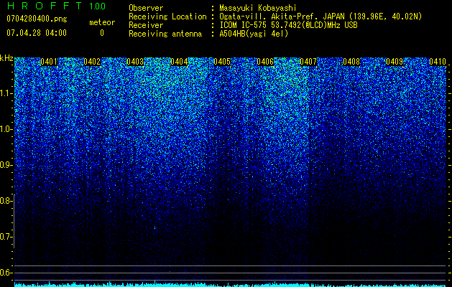452x287 pixels.
Task: Click time marker 0404
Action: click(x=179, y=62)
